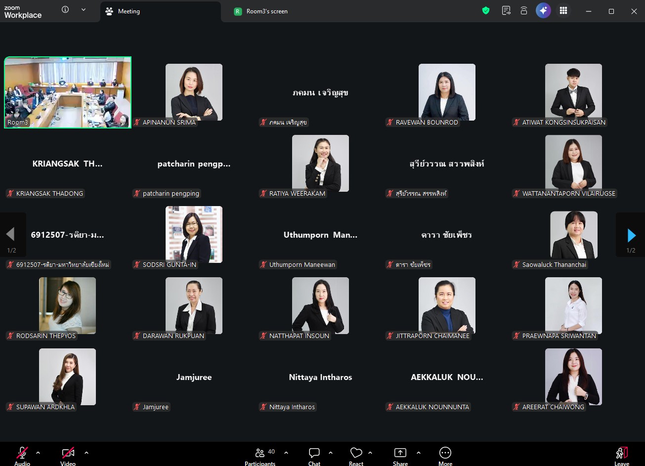Expand the Audio settings arrow
Image resolution: width=645 pixels, height=466 pixels.
pyautogui.click(x=38, y=453)
